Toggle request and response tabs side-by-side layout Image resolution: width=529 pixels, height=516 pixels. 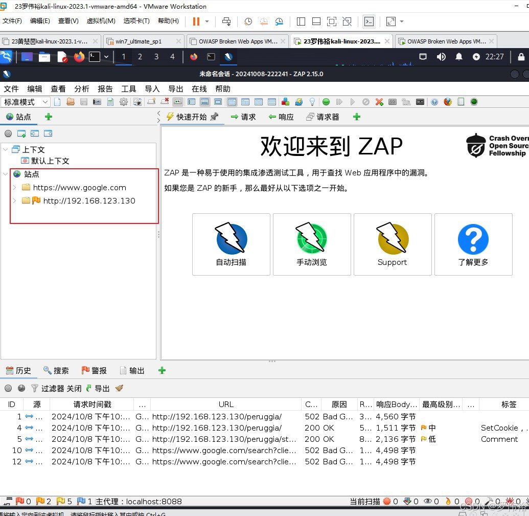(x=259, y=102)
